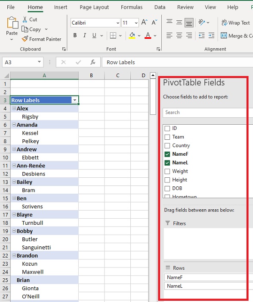
Task: Open the Row Labels filter dropdown
Action: tap(74, 100)
